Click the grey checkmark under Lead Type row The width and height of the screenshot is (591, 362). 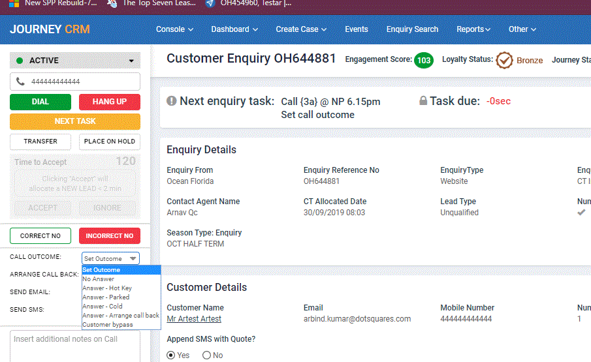581,212
